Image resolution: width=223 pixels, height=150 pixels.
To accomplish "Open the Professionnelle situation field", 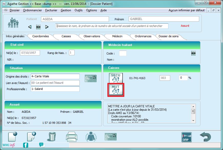I will pyautogui.click(x=55, y=89).
